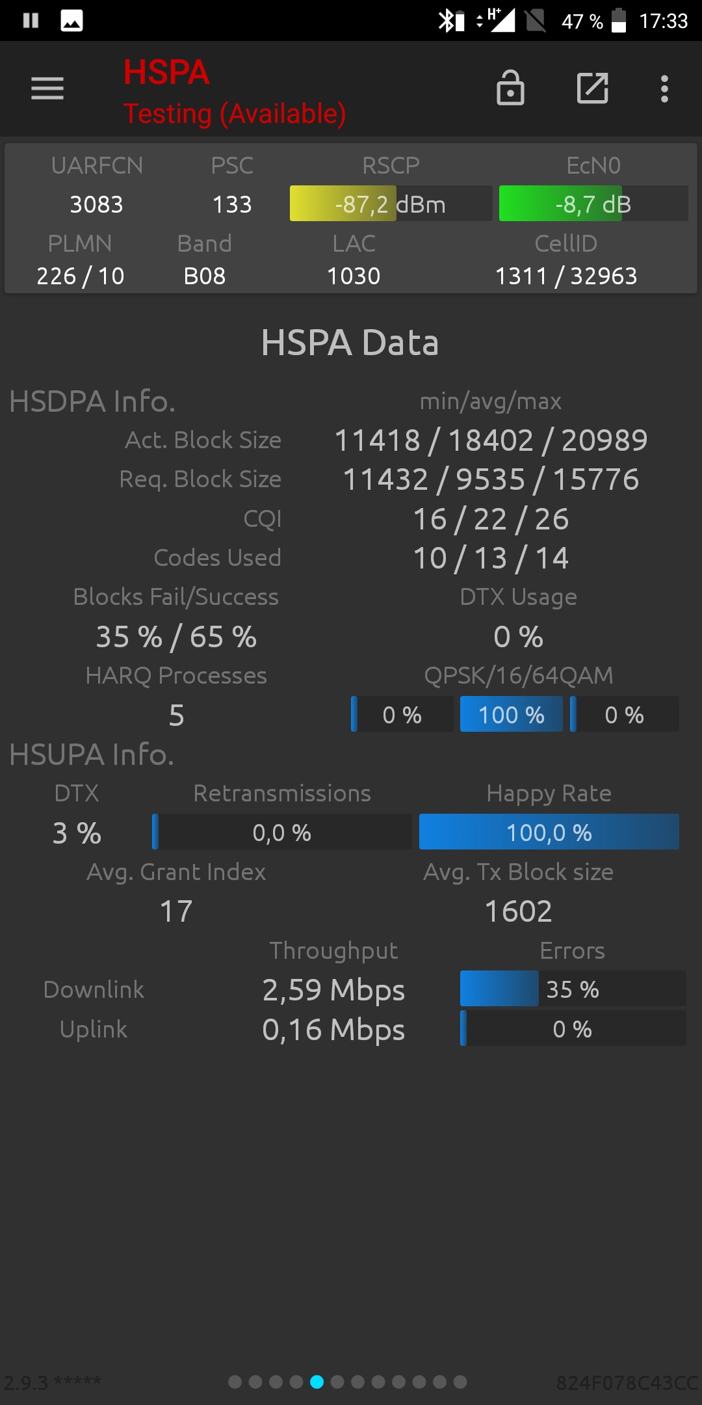Tap the Happy Rate 100,0 % bar

click(x=549, y=832)
